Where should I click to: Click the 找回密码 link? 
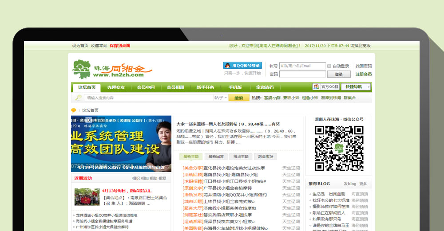pyautogui.click(x=364, y=66)
